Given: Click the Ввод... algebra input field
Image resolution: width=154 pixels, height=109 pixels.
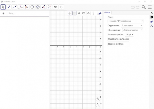Looking at the screenshot, I should pos(28,13).
